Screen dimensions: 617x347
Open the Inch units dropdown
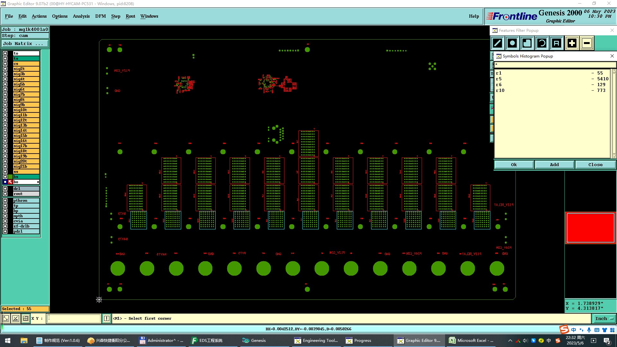pyautogui.click(x=604, y=318)
